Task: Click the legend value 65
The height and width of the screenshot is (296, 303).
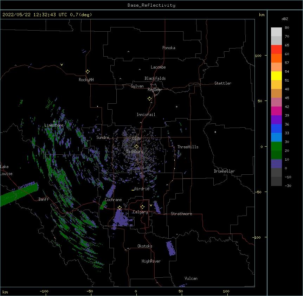Action: click(287, 45)
